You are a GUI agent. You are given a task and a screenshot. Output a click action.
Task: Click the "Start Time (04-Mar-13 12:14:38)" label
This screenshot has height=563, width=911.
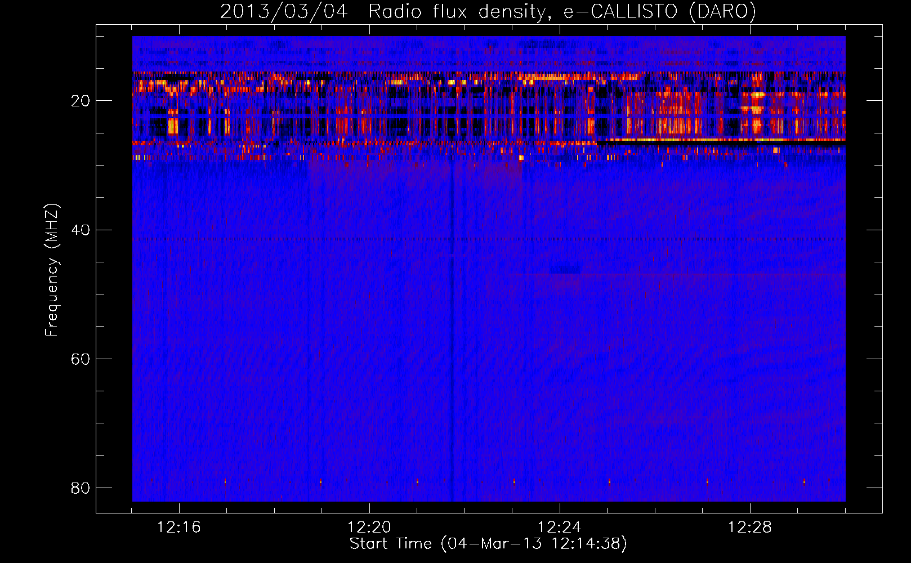488,544
